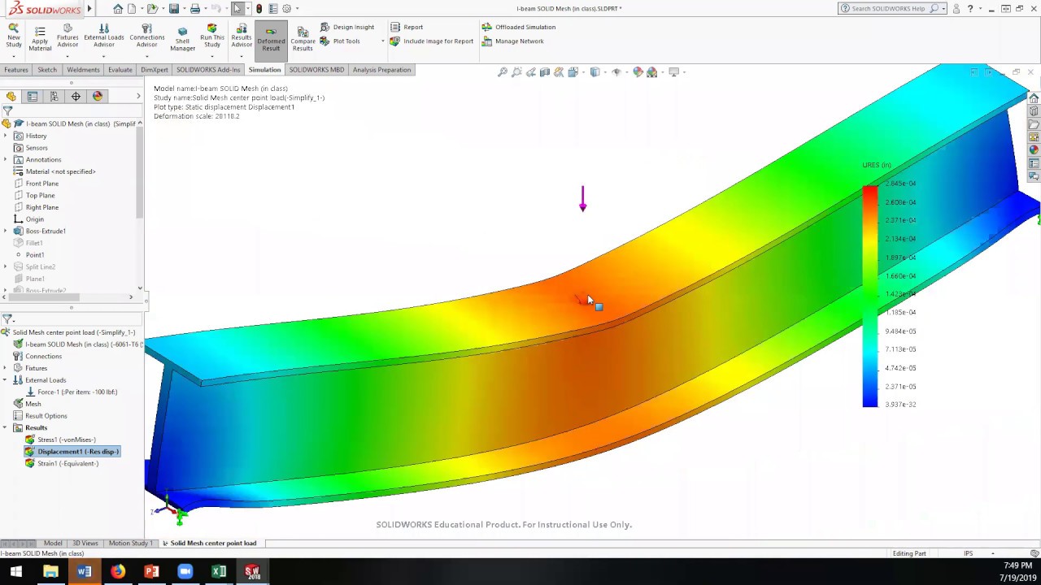1041x585 pixels.
Task: Click the Edit Appearance icon
Action: 638,72
